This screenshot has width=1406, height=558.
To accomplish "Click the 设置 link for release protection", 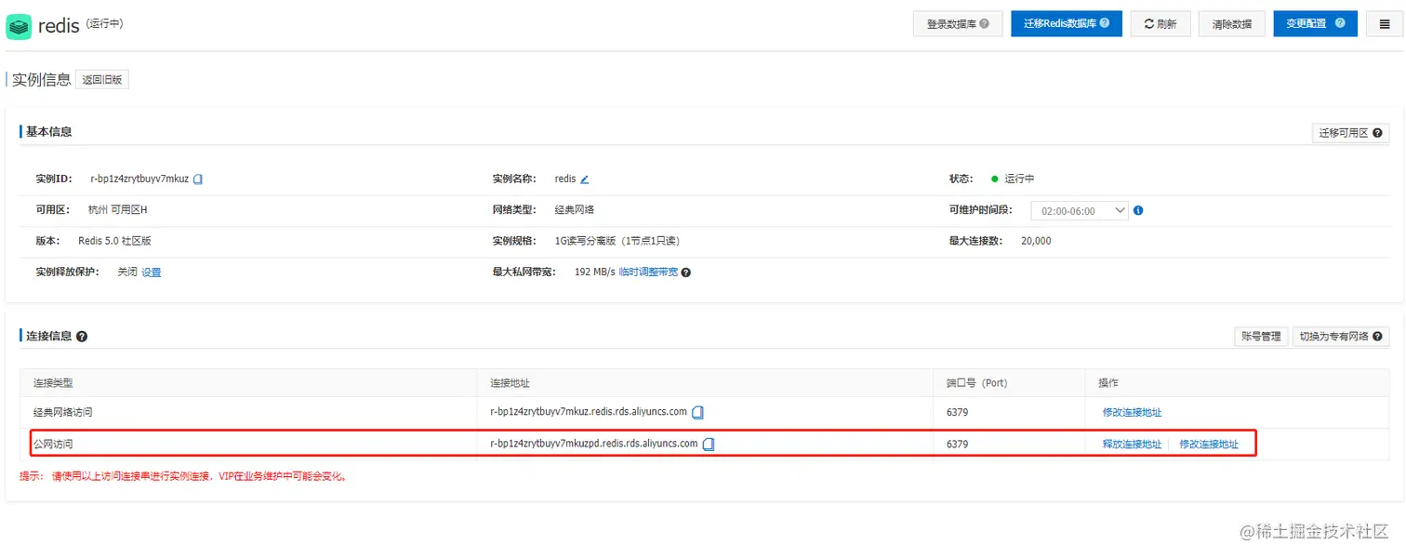I will pos(151,272).
